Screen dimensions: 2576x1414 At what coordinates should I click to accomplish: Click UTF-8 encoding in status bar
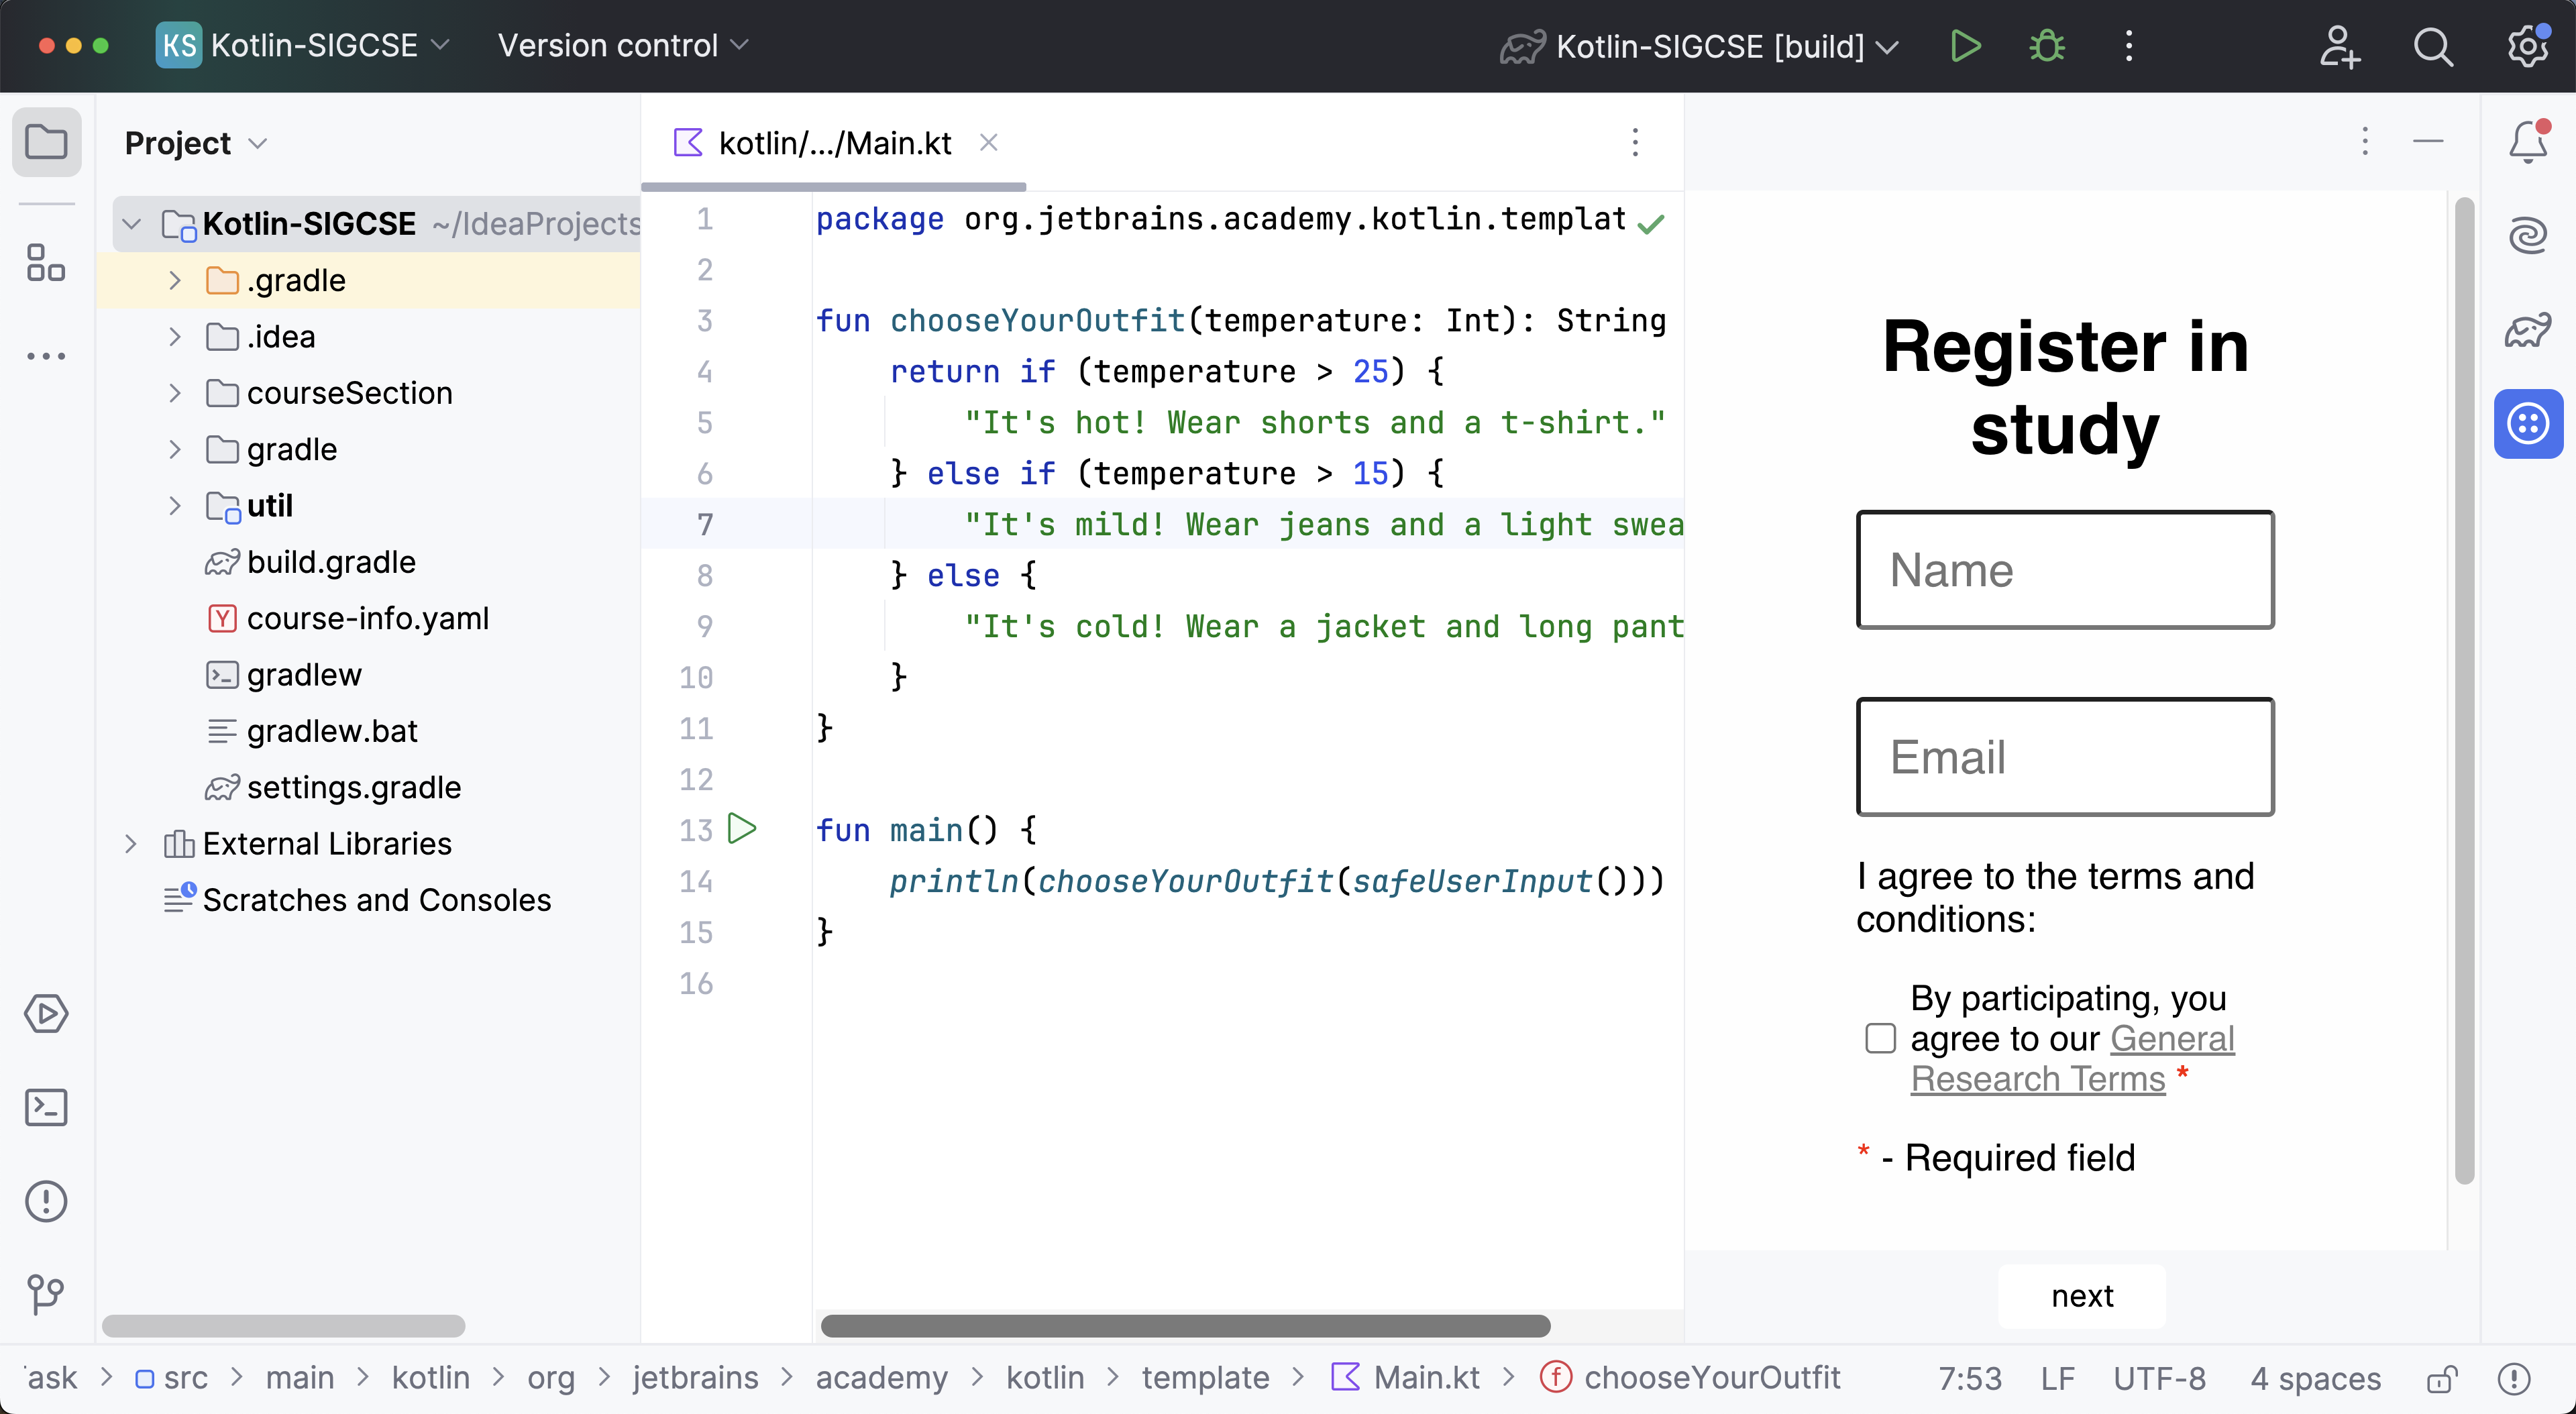click(x=2159, y=1378)
